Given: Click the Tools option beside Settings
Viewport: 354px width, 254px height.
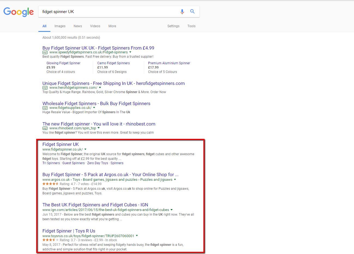Looking at the screenshot, I should pyautogui.click(x=191, y=26).
